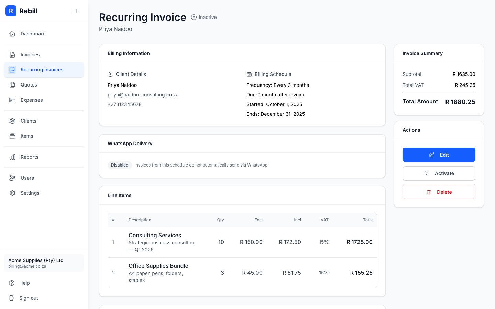
Task: Click the Inactive status badge
Action: click(x=204, y=17)
